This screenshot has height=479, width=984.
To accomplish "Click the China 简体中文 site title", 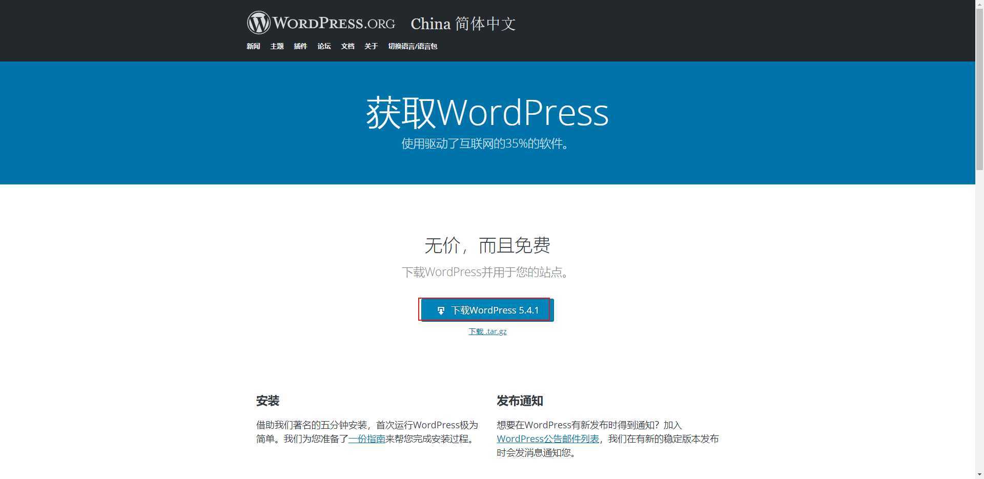I will coord(463,24).
